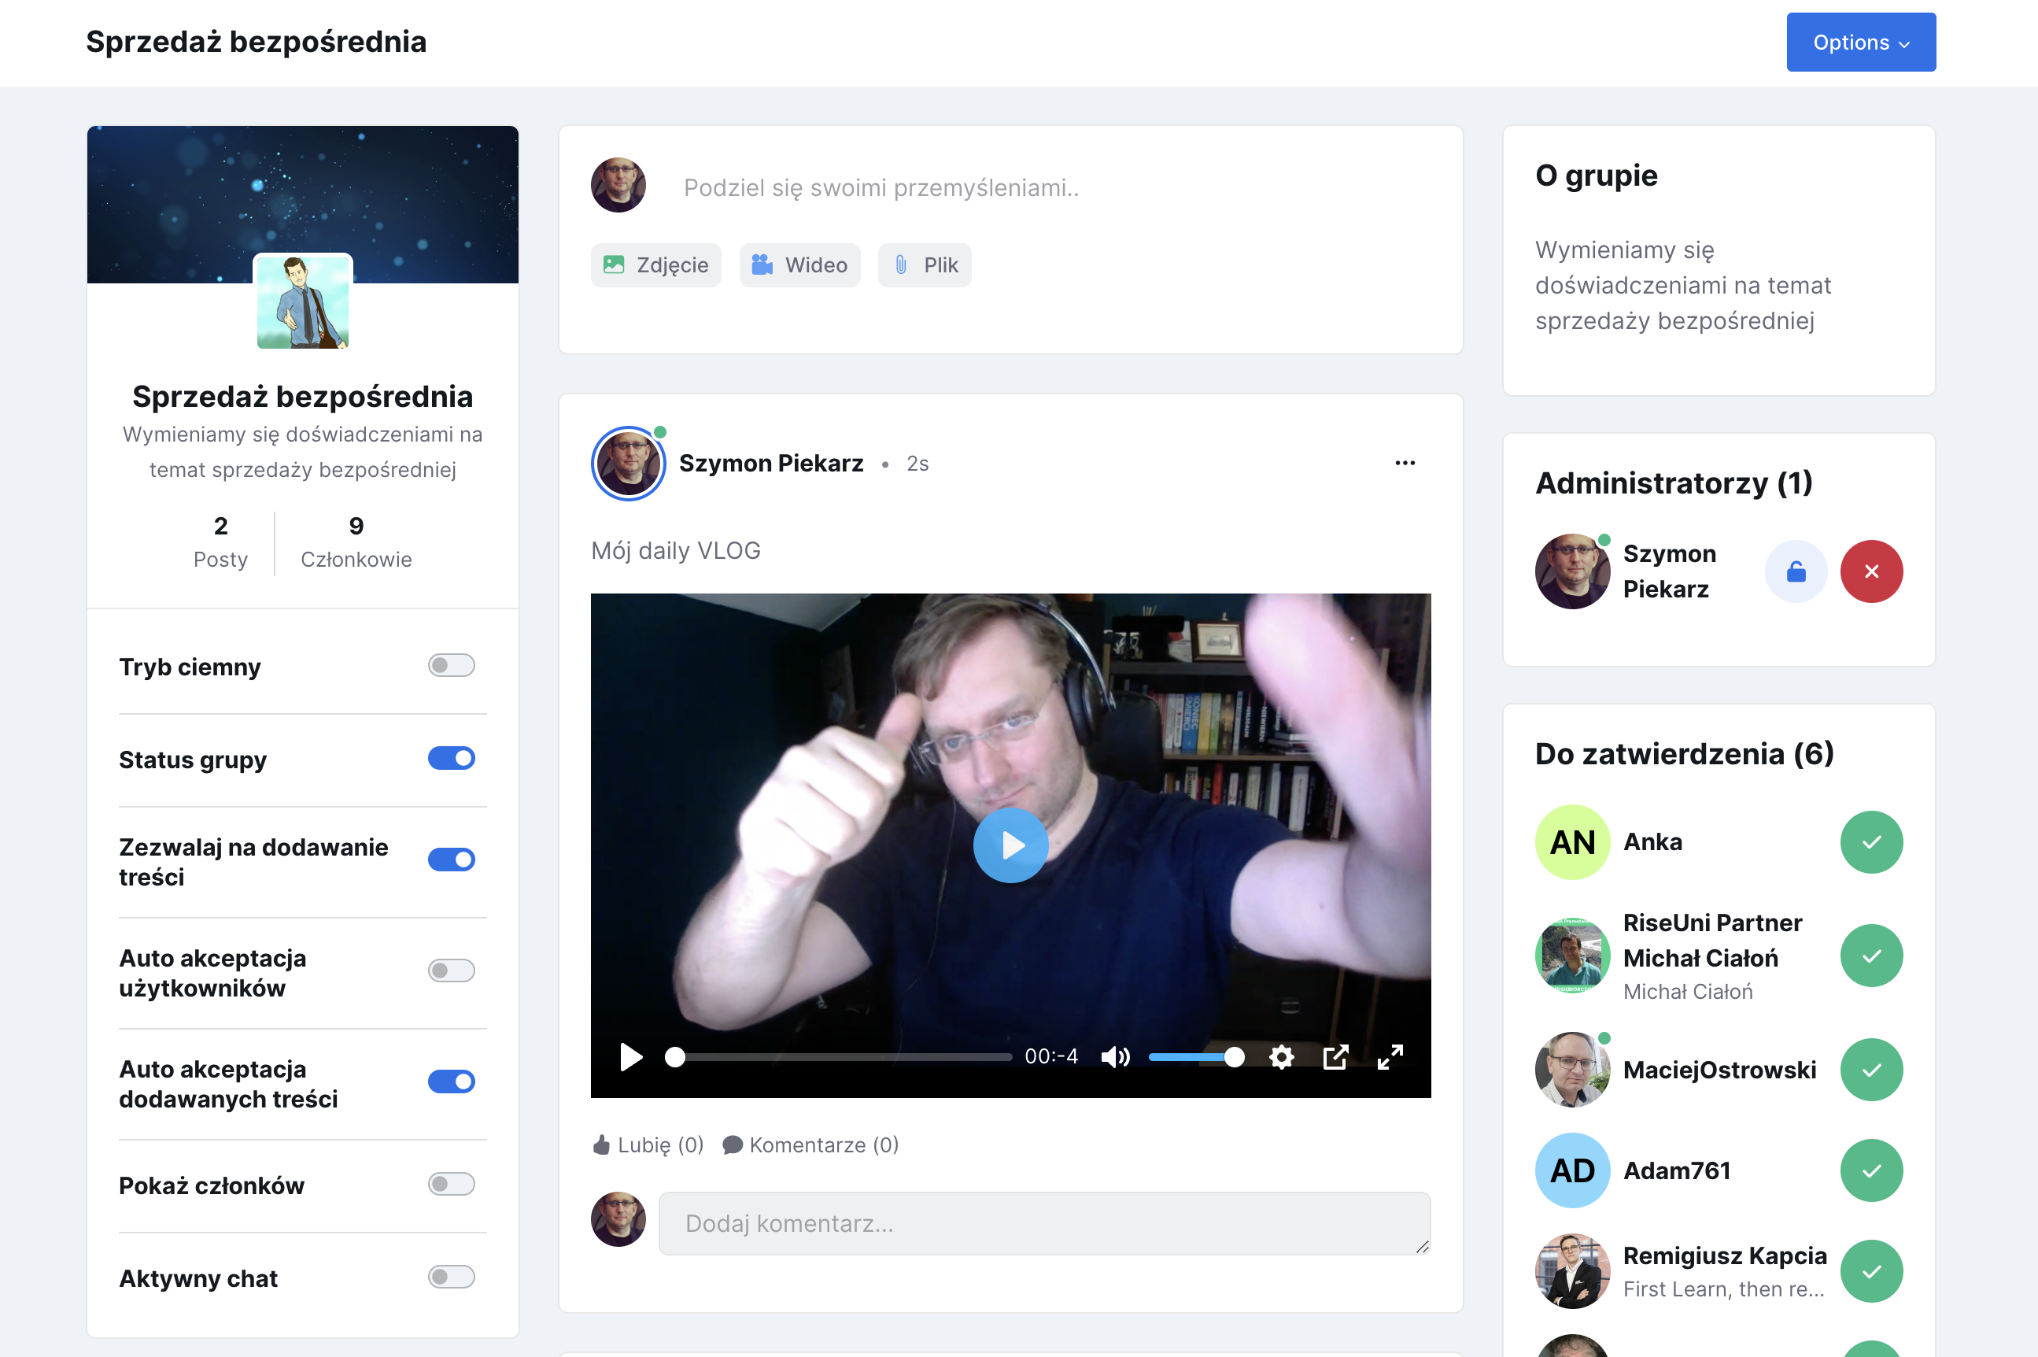Open the Options dropdown menu
Image resolution: width=2038 pixels, height=1357 pixels.
click(x=1861, y=43)
